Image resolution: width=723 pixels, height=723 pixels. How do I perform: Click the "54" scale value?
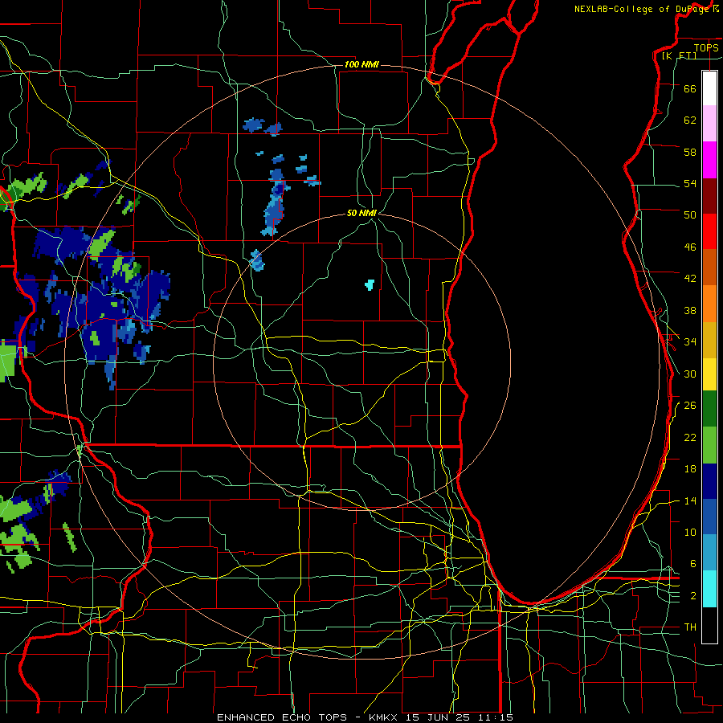(690, 183)
